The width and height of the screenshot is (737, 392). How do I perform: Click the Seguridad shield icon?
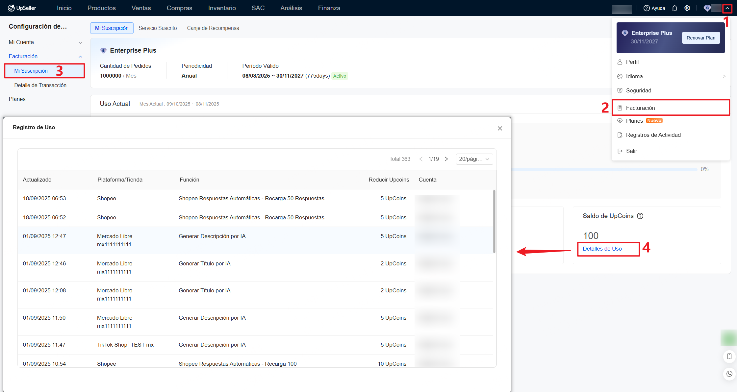coord(620,90)
